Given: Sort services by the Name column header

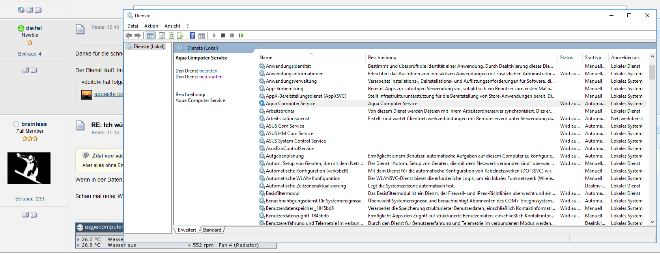Looking at the screenshot, I should tap(266, 57).
